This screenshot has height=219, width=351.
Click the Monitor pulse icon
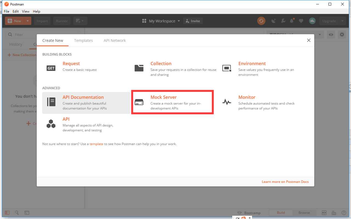(227, 102)
